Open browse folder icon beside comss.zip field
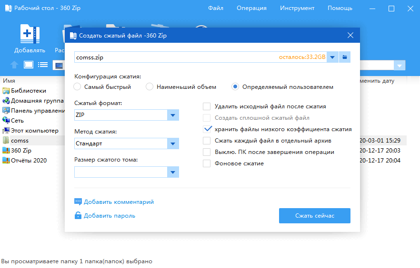 345,57
